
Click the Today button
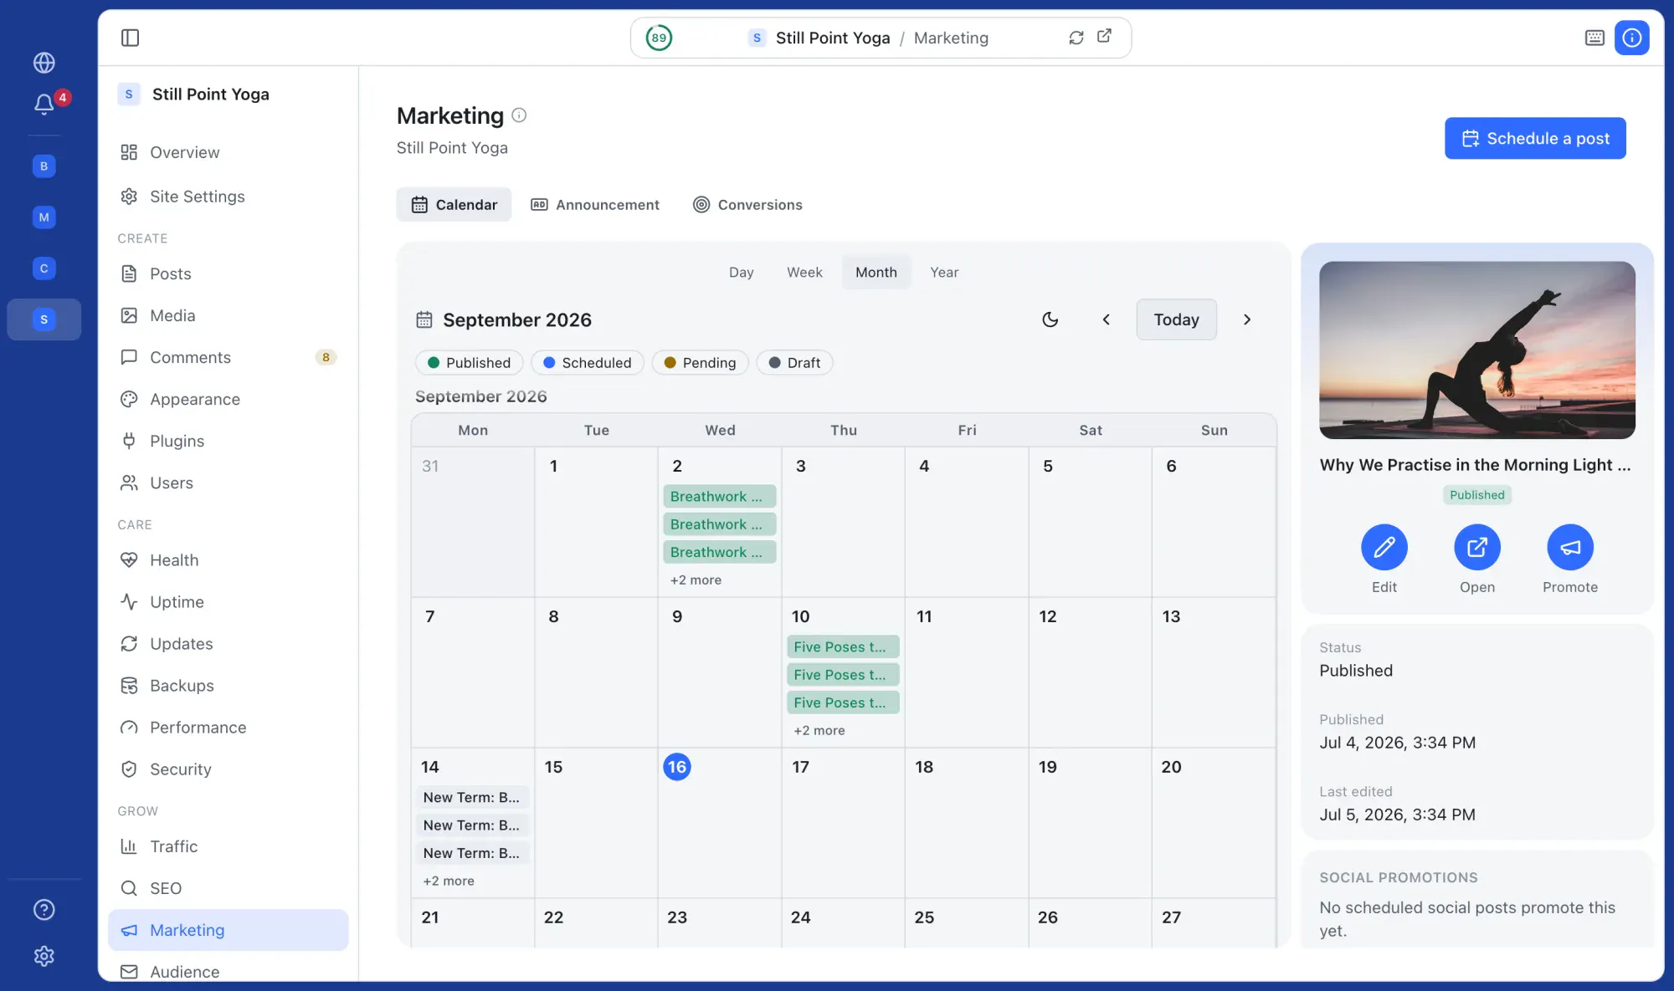pyautogui.click(x=1176, y=319)
